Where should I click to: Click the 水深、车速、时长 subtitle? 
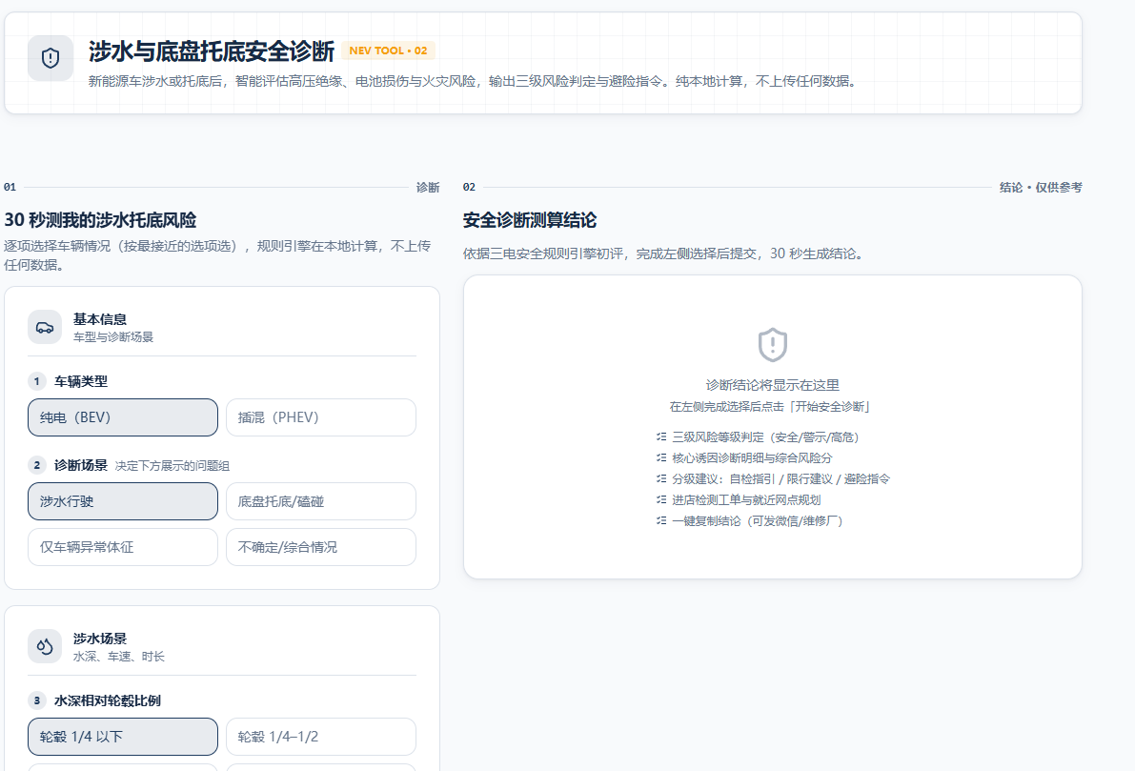point(119,657)
